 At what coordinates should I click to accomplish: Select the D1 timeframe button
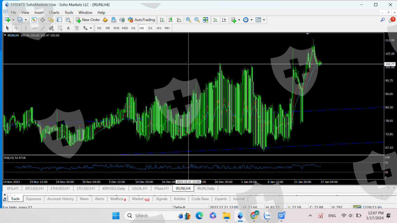click(150, 28)
